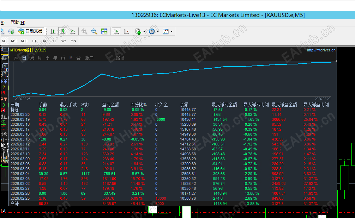Click the 出入金 column header

pos(161,105)
